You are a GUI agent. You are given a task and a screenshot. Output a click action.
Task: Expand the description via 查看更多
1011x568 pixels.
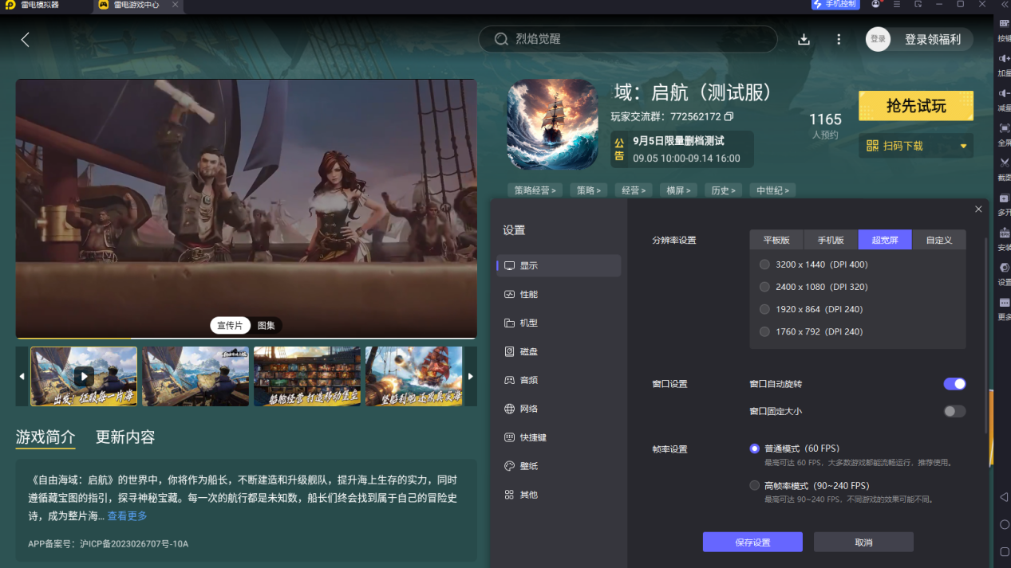pos(128,516)
